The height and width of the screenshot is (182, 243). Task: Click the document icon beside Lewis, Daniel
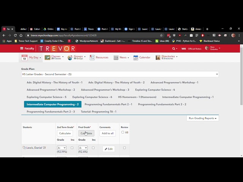click(x=24, y=147)
